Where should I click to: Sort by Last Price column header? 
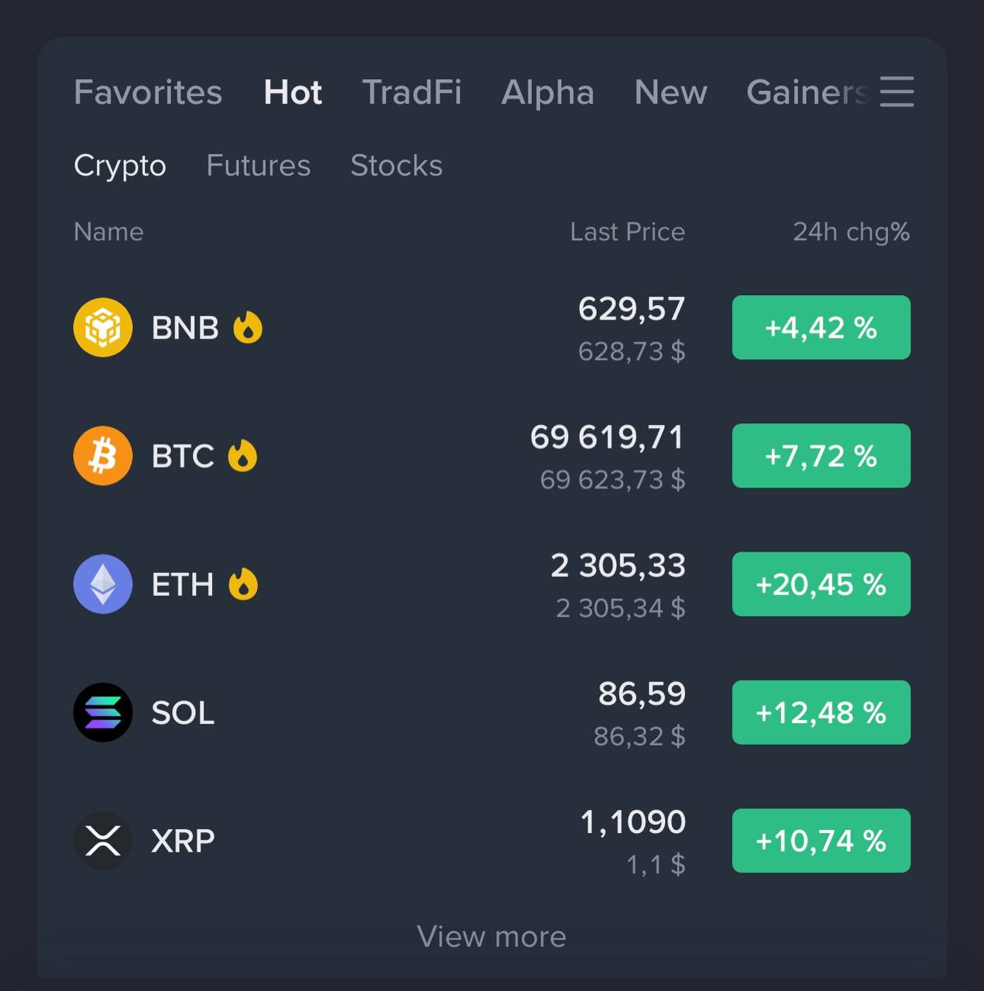pyautogui.click(x=628, y=231)
